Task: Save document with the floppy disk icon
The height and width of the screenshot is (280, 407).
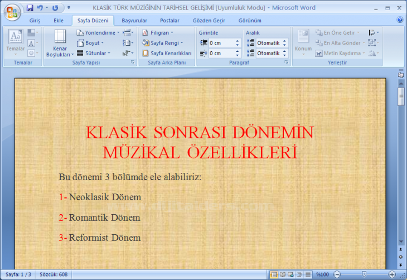Action: point(30,8)
